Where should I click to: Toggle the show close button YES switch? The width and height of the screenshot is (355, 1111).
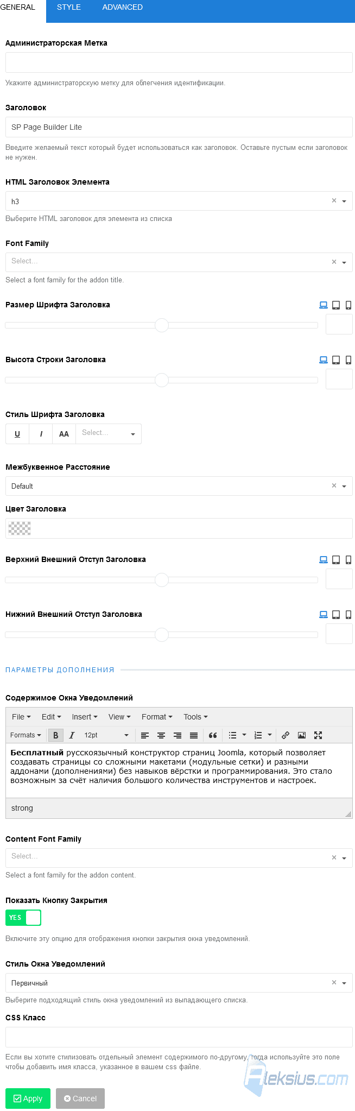23,918
